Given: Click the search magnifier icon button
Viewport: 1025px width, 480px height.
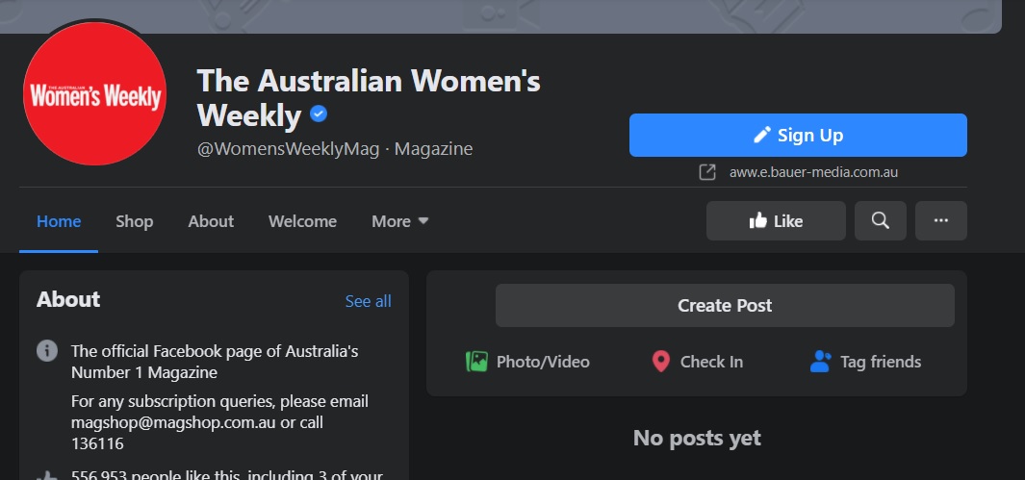Looking at the screenshot, I should [x=881, y=220].
